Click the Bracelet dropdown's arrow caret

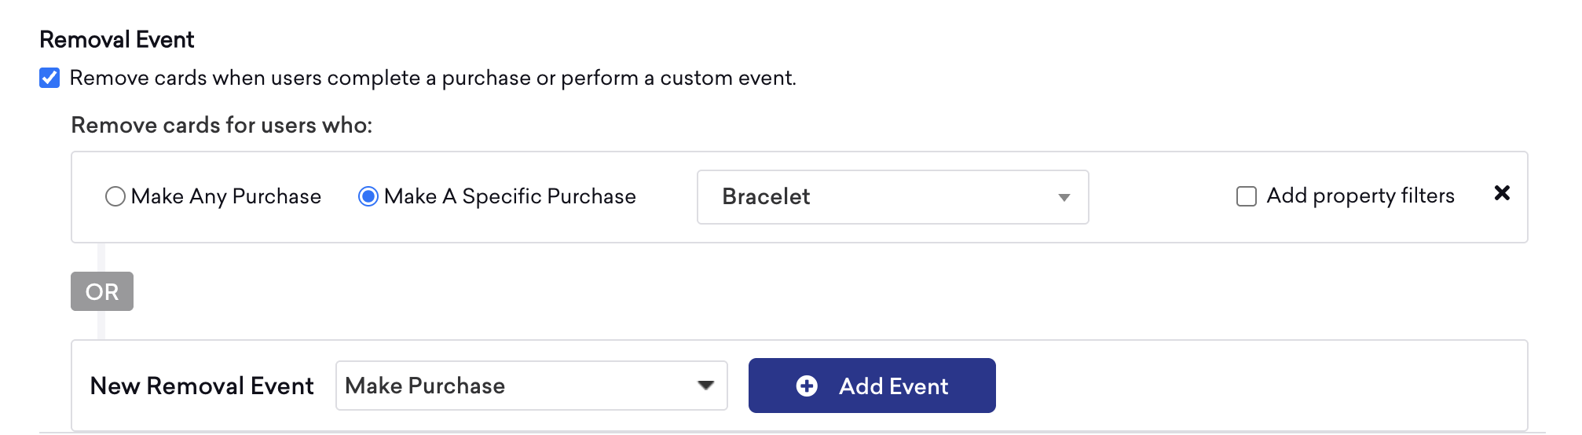click(1064, 197)
